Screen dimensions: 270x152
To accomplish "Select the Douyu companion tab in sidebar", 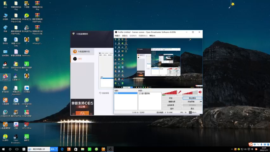I will pos(82,51).
